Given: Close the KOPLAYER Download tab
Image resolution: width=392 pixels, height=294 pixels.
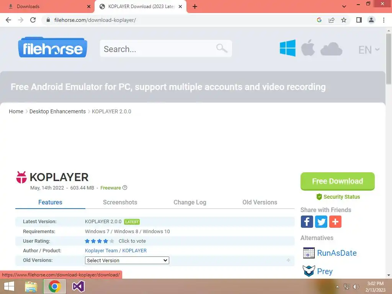Looking at the screenshot, I should 180,7.
